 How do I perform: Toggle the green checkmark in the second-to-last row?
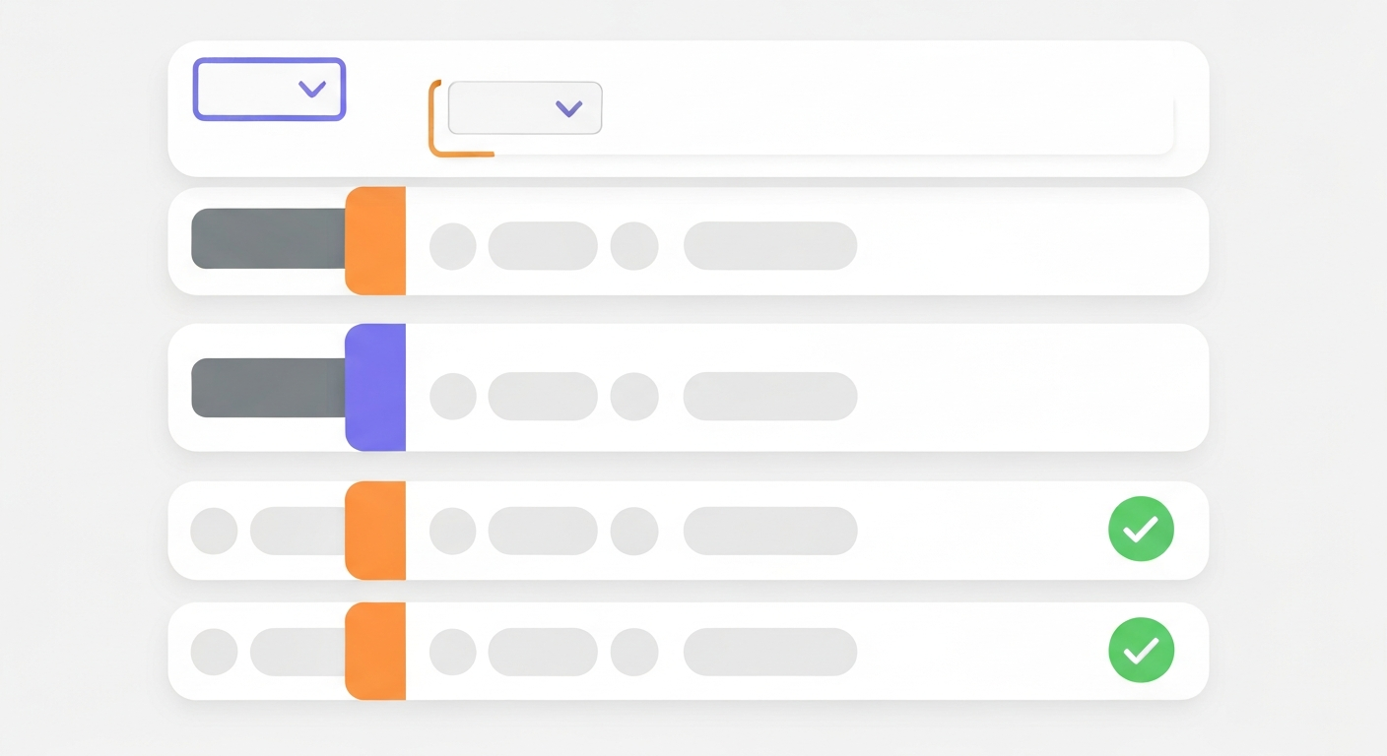click(1141, 530)
